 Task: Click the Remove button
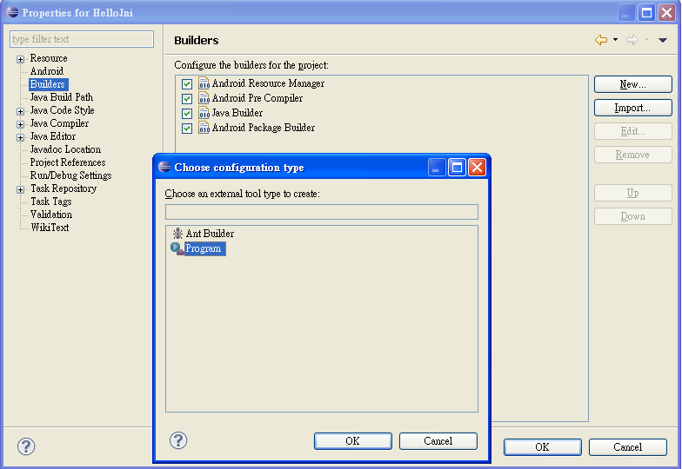633,155
